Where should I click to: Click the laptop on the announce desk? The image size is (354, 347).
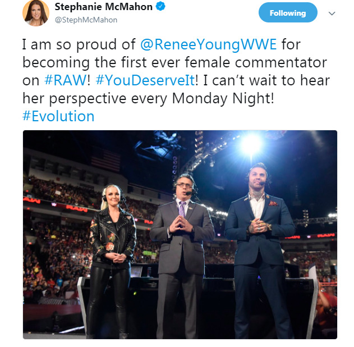pyautogui.click(x=136, y=272)
